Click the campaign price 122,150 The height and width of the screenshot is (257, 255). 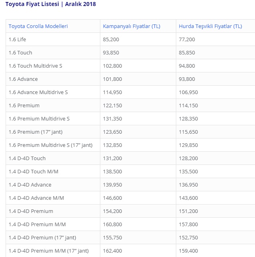tap(112, 106)
